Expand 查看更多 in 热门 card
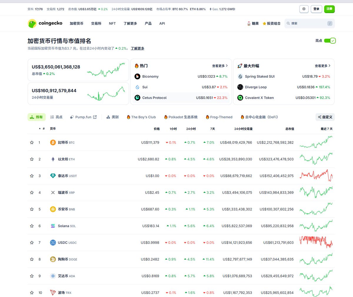Screen dimensions: 353x297 220,66
